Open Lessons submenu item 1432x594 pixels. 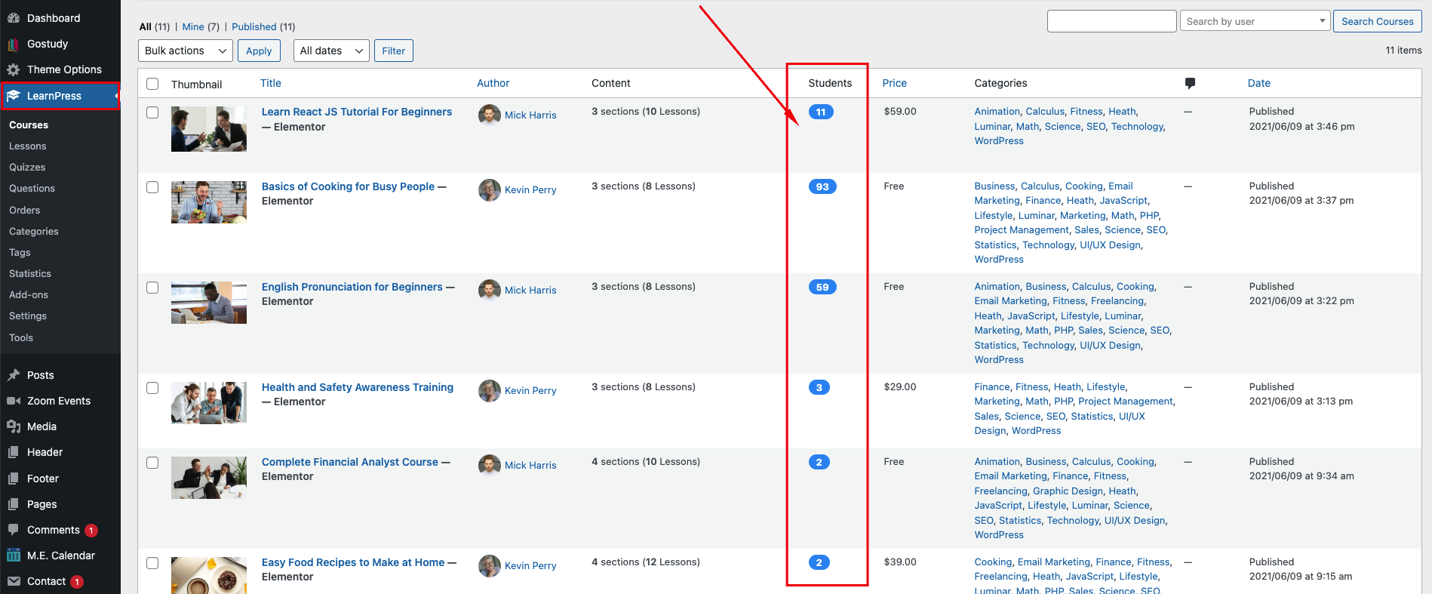click(28, 146)
